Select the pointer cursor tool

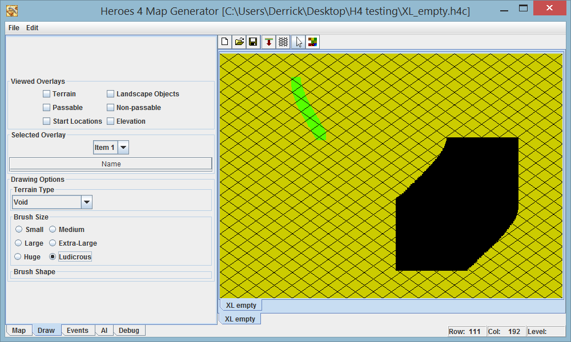pyautogui.click(x=299, y=42)
